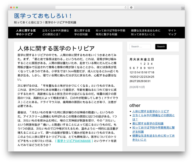Image resolution: width=193 pixels, height=163 pixels.
Task: Click calendar day 1
Action: 141,64
